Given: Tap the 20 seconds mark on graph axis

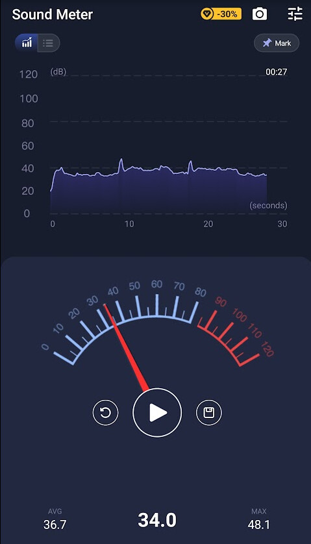Looking at the screenshot, I should (x=208, y=224).
